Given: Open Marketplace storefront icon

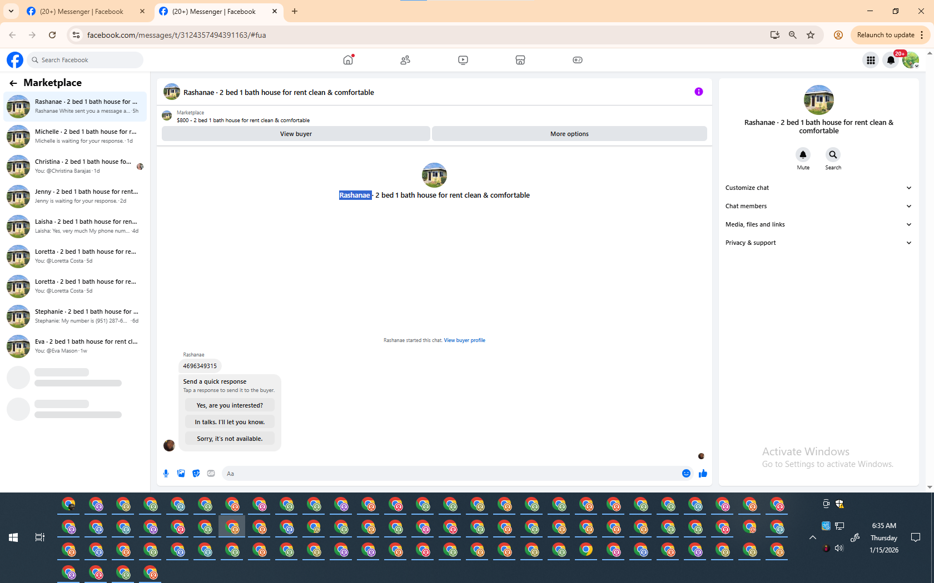Looking at the screenshot, I should (x=520, y=60).
